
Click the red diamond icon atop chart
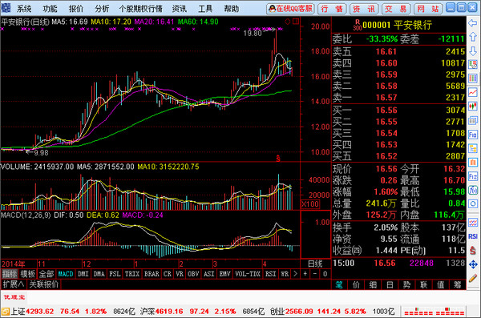(288, 22)
